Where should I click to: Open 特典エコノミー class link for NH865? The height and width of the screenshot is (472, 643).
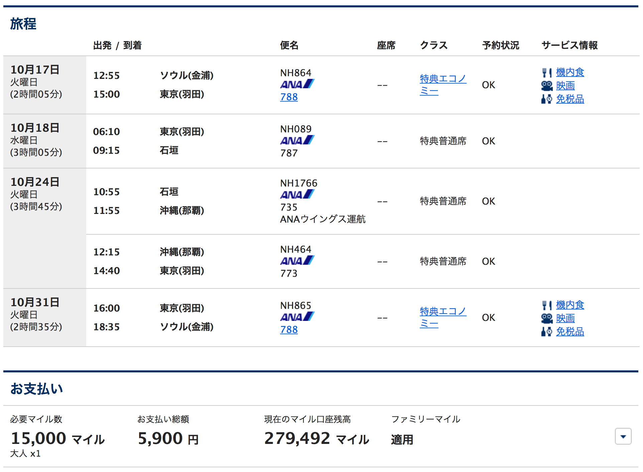click(x=442, y=312)
